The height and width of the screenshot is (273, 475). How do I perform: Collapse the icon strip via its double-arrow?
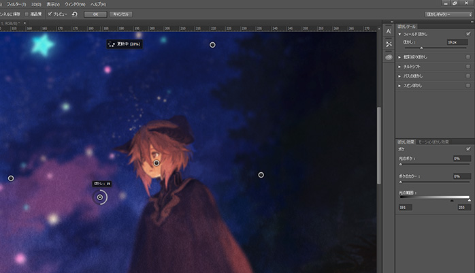pos(392,22)
